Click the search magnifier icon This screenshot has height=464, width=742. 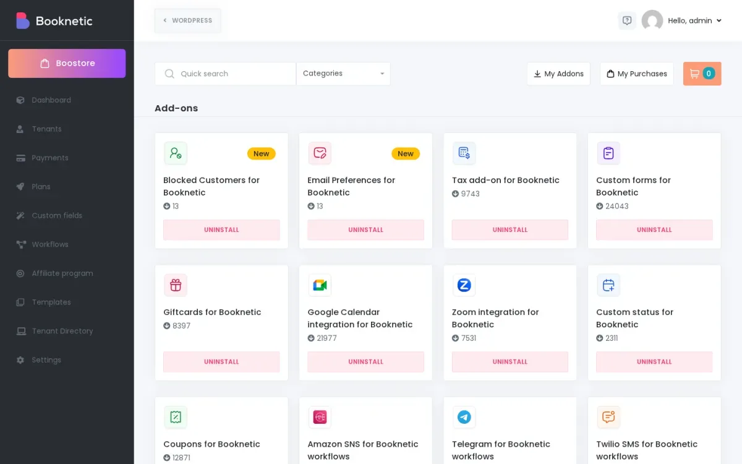coord(169,74)
